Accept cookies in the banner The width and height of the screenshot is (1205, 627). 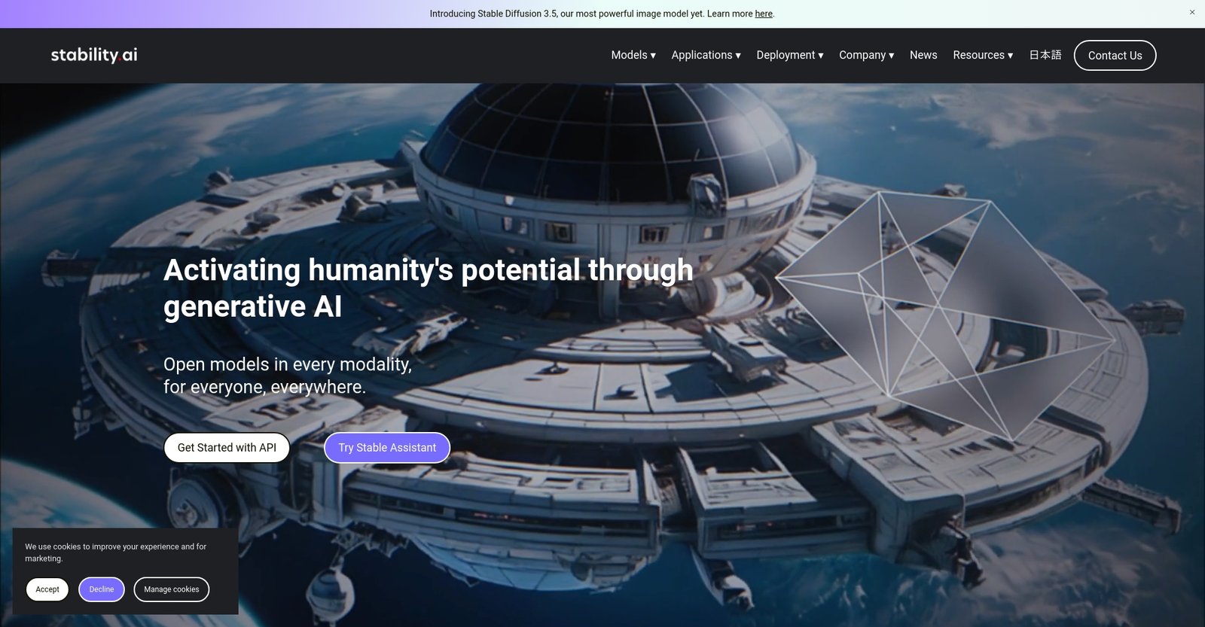(47, 589)
